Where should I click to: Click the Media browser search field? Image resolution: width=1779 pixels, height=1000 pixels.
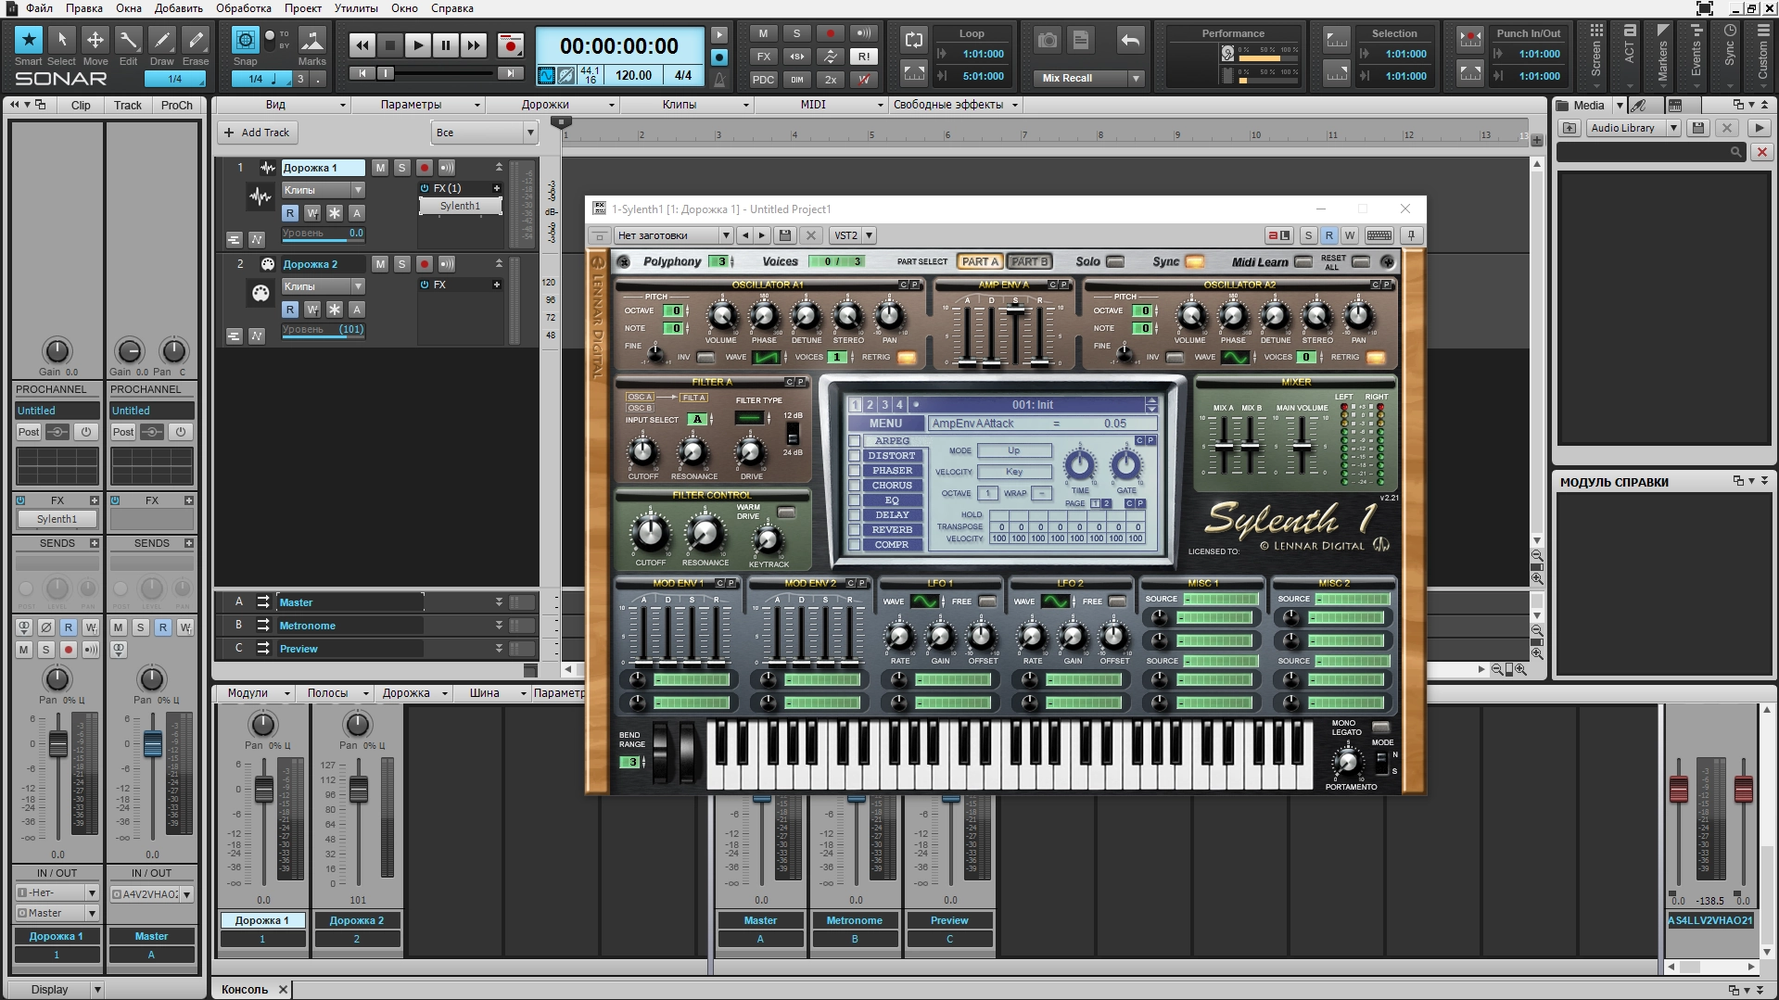click(x=1650, y=152)
